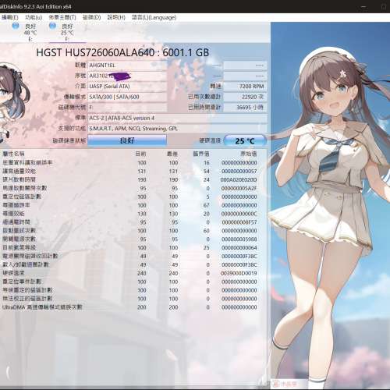Click the 屬性名稱 attribute name column header
The image size is (390, 390).
pyautogui.click(x=13, y=154)
